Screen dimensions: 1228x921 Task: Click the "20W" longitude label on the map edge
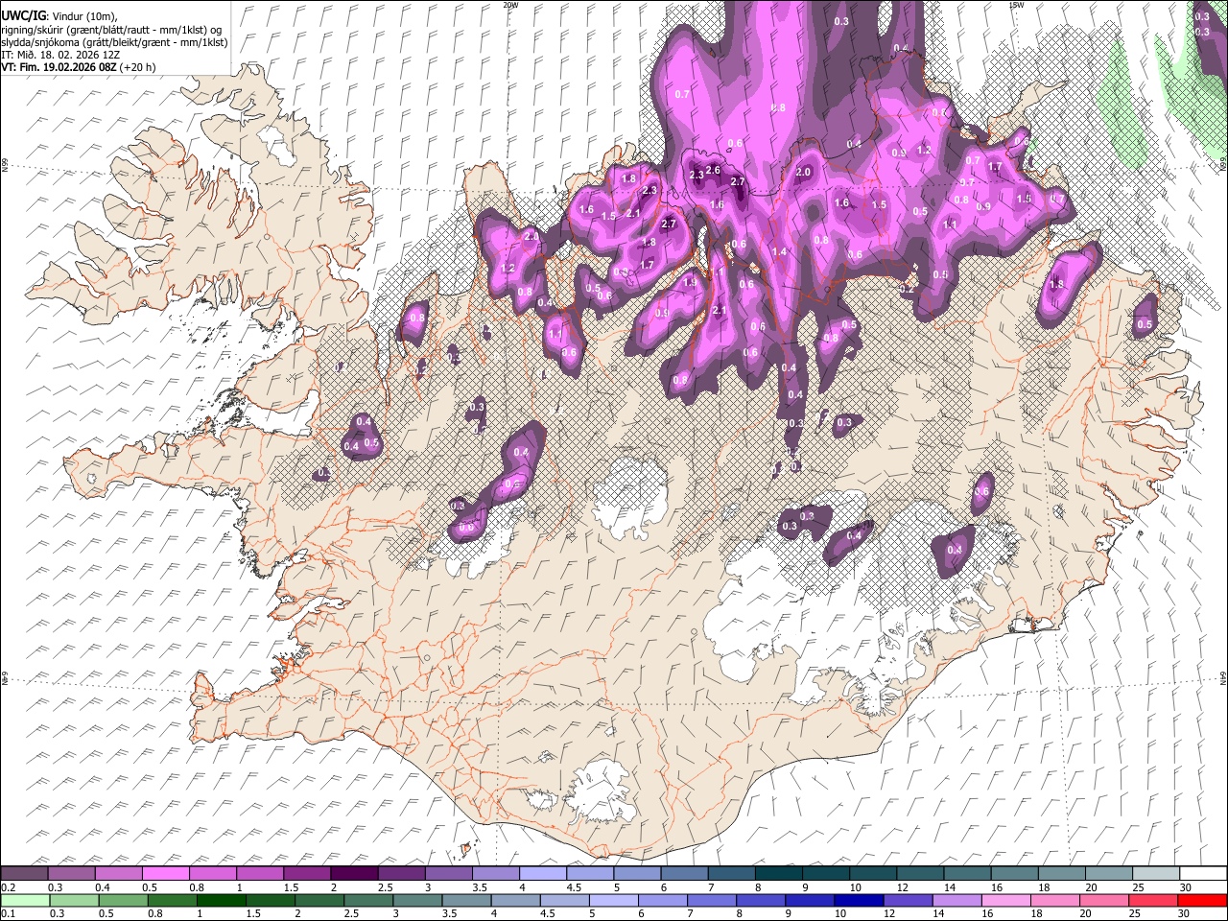click(510, 5)
